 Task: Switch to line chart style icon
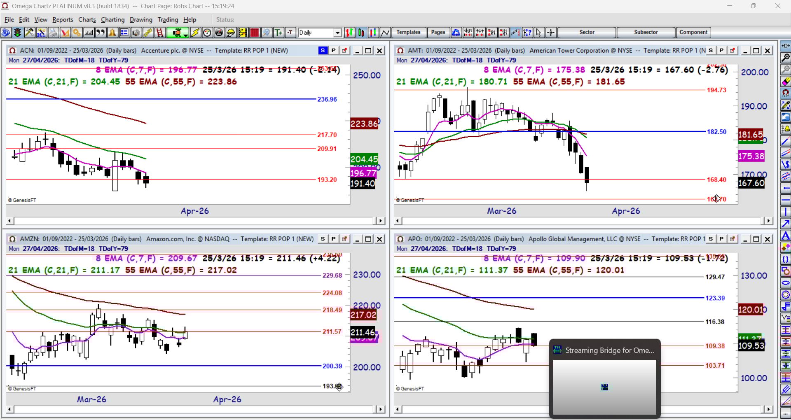385,33
